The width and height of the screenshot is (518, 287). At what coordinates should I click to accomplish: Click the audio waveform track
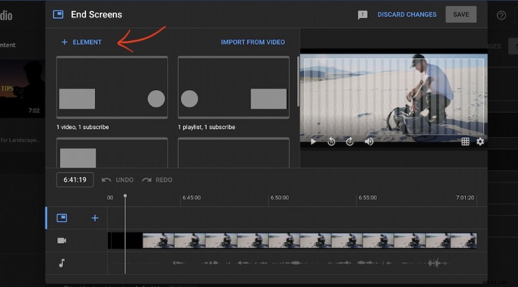(x=292, y=263)
